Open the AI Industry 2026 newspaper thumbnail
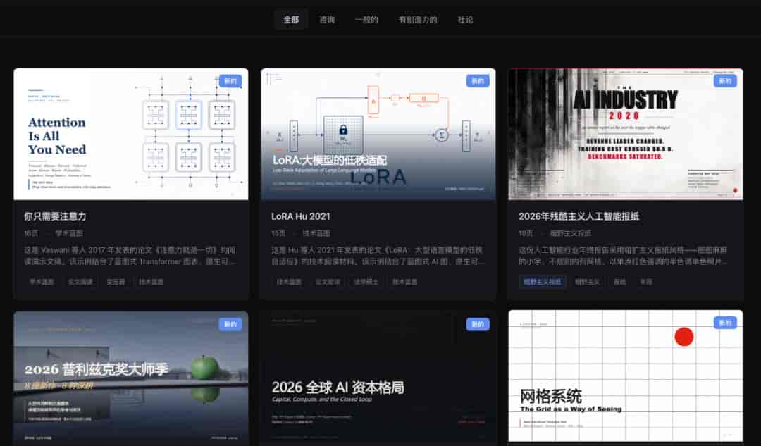 [x=626, y=134]
